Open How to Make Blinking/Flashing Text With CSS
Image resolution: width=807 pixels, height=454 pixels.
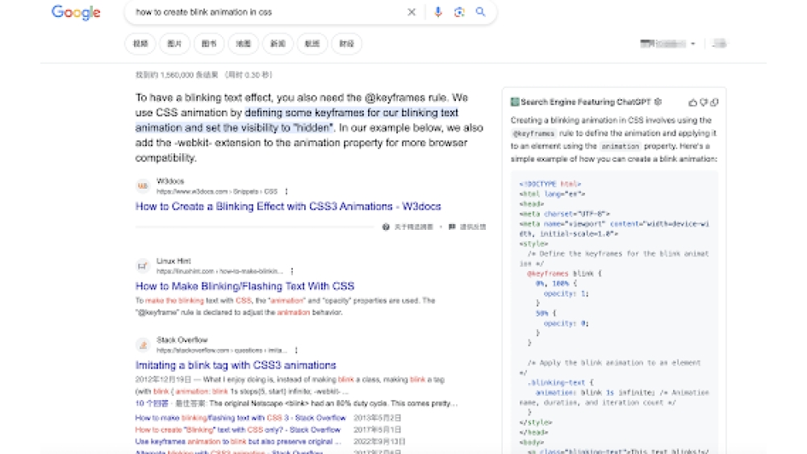click(245, 286)
